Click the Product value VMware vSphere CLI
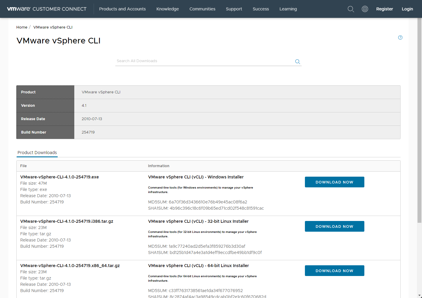Screen dimensions: 422x298 click(101, 92)
